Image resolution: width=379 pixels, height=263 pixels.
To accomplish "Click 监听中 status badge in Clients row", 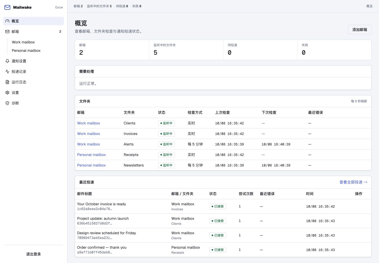I will pos(166,123).
